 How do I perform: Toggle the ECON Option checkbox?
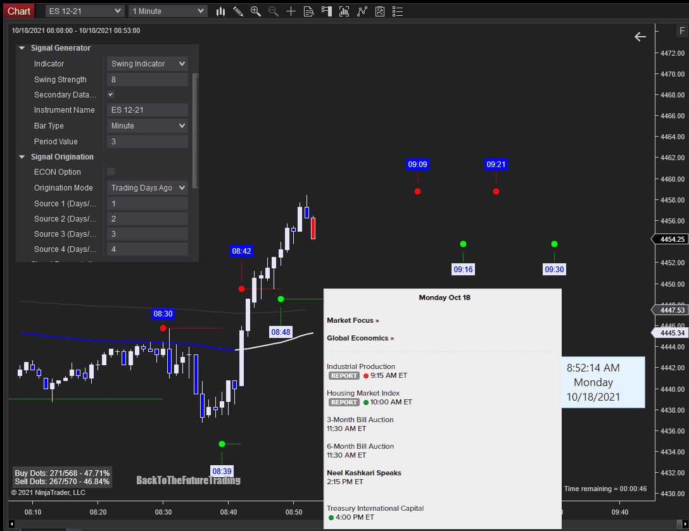pyautogui.click(x=111, y=172)
